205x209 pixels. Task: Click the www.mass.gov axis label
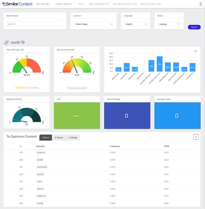pos(172,77)
